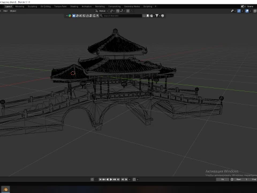Switch to the Shading workspace tab

(74, 6)
